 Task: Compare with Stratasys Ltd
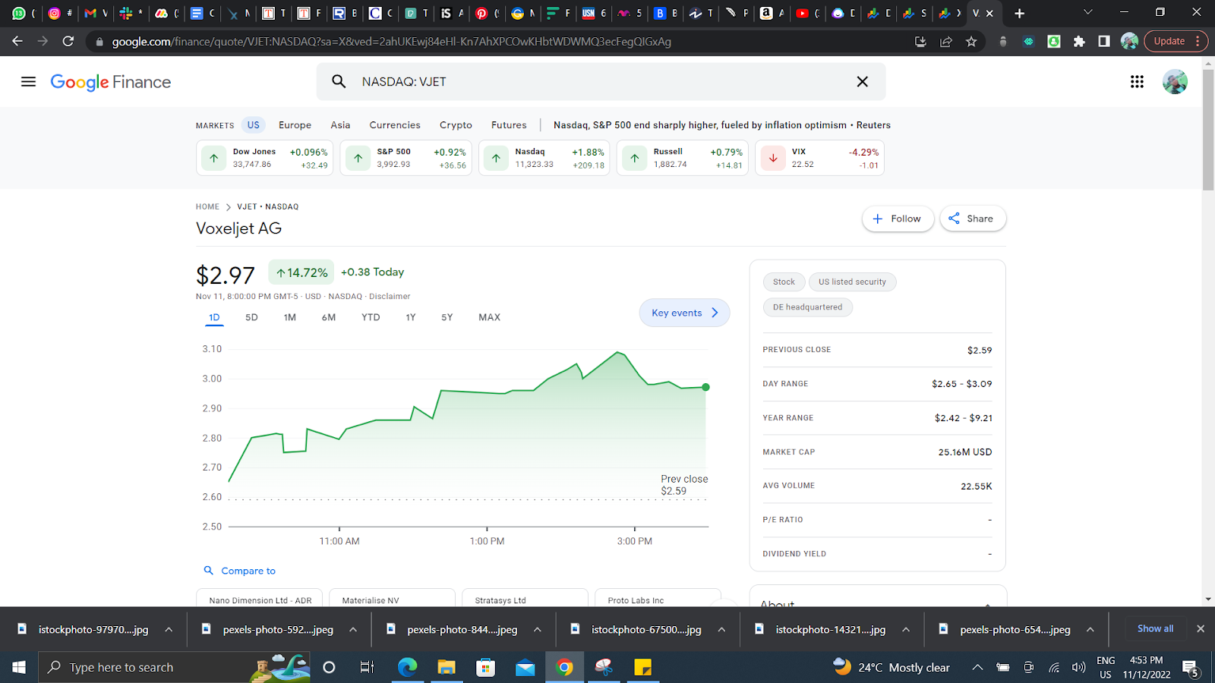(525, 598)
